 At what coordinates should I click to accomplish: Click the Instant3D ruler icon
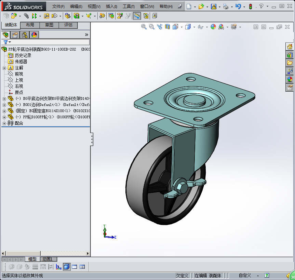(x=137, y=16)
